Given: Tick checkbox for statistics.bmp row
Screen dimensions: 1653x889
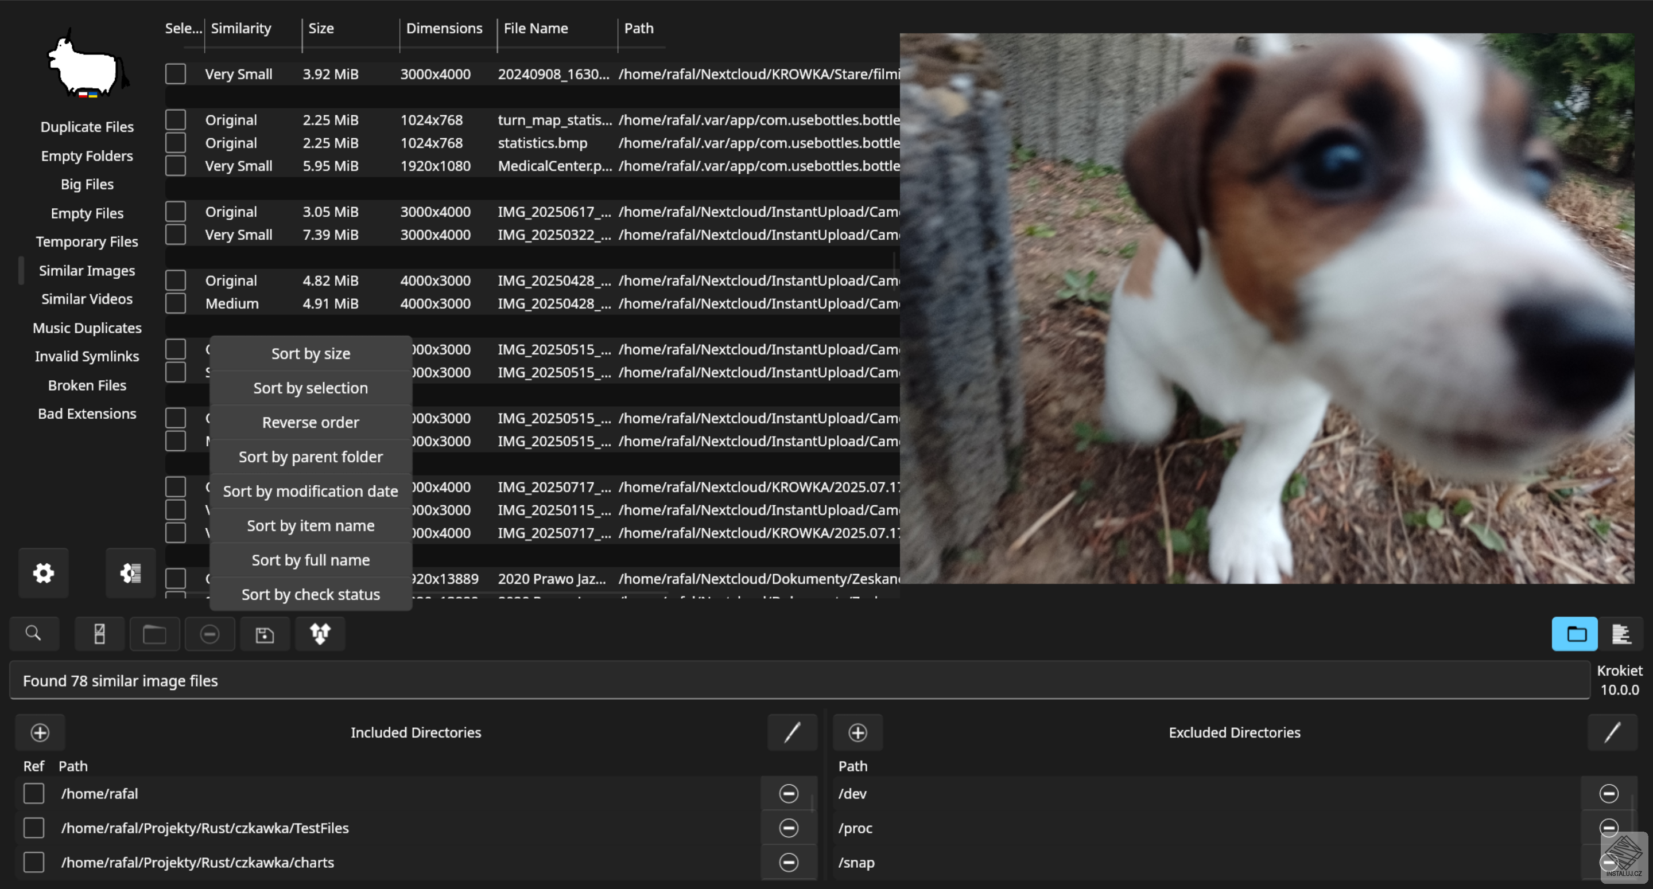Looking at the screenshot, I should coord(176,142).
